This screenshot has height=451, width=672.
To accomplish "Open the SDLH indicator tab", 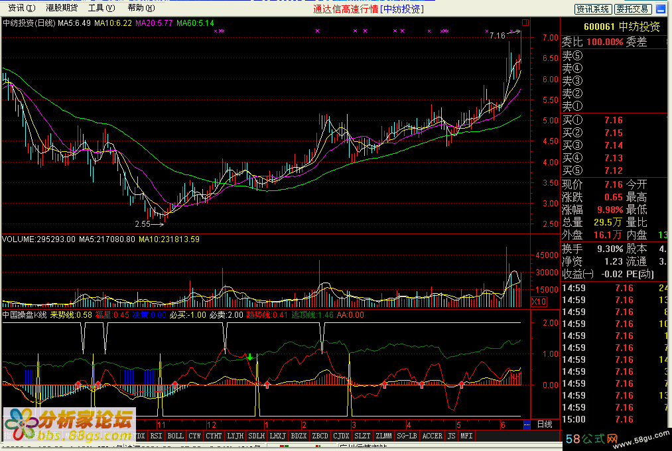I will tap(256, 436).
